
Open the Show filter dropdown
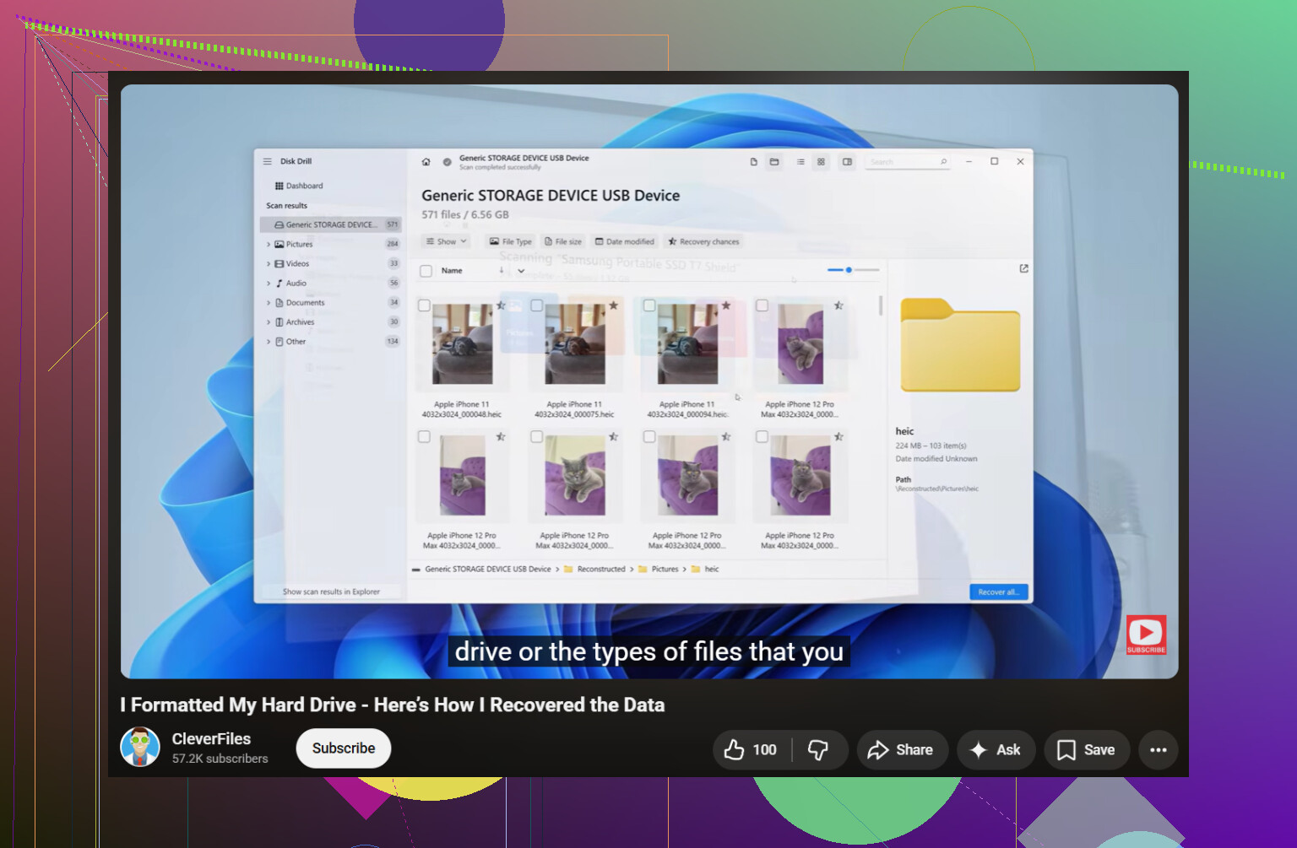[446, 241]
